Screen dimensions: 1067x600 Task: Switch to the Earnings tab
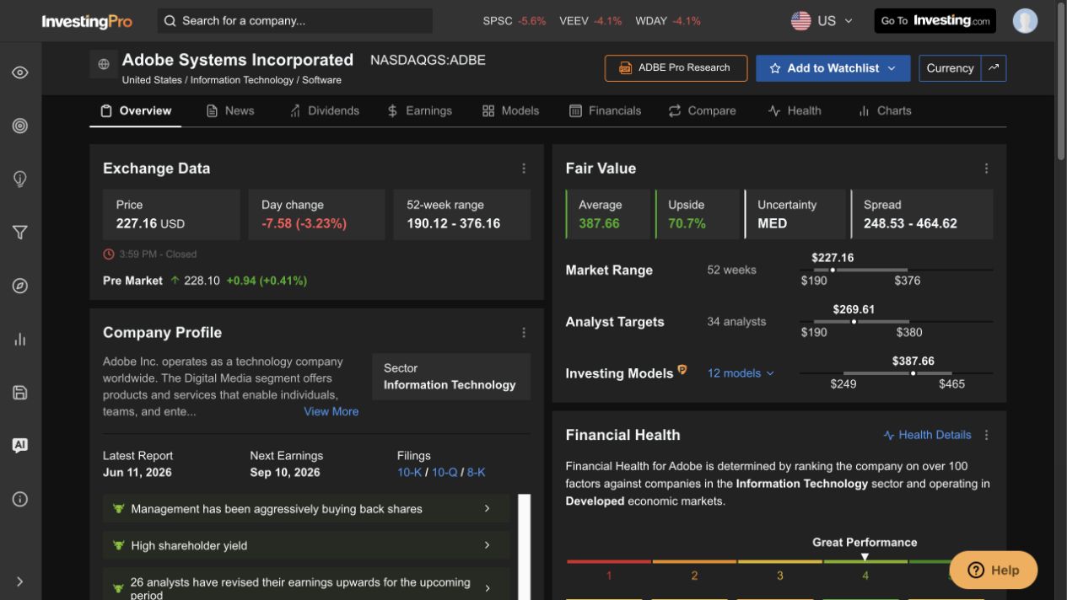[420, 110]
